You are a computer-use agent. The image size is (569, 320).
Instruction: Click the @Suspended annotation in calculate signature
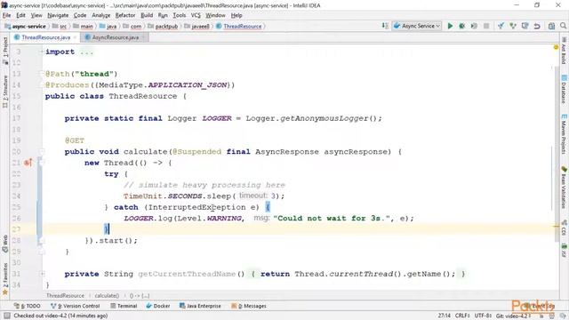pos(196,152)
